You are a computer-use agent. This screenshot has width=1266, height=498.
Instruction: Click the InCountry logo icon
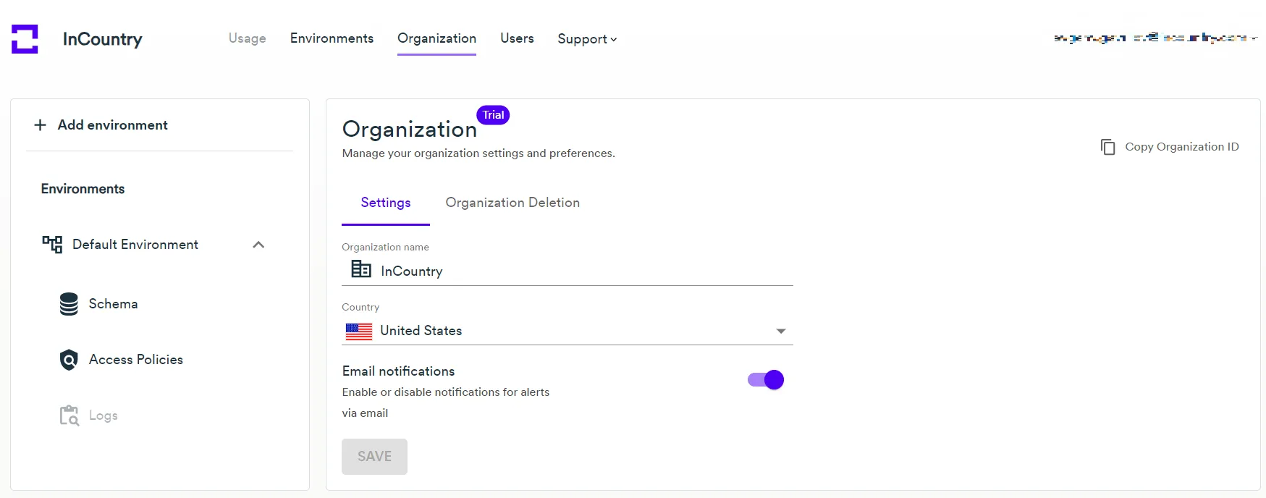click(25, 39)
